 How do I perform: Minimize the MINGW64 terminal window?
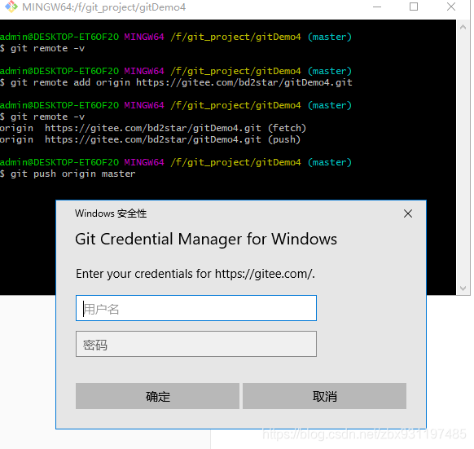377,7
